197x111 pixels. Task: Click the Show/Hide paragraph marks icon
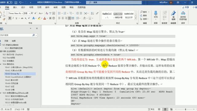(x=97, y=13)
